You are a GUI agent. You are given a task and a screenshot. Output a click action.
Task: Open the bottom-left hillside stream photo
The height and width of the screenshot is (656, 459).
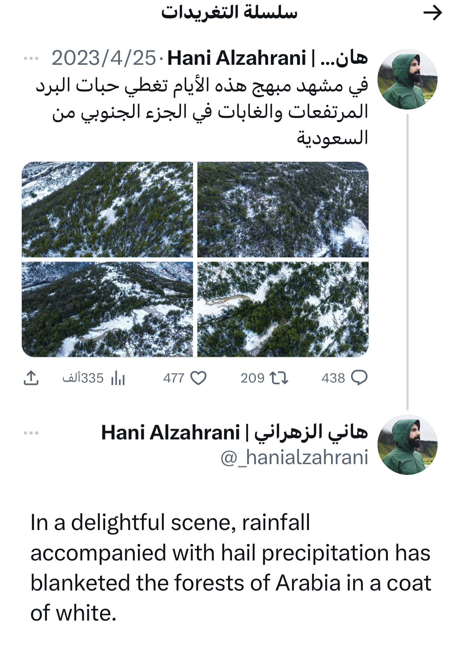tap(107, 309)
